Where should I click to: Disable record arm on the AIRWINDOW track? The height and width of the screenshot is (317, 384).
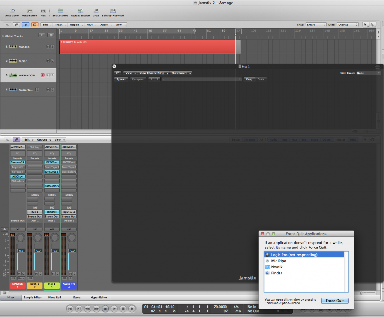tap(43, 75)
